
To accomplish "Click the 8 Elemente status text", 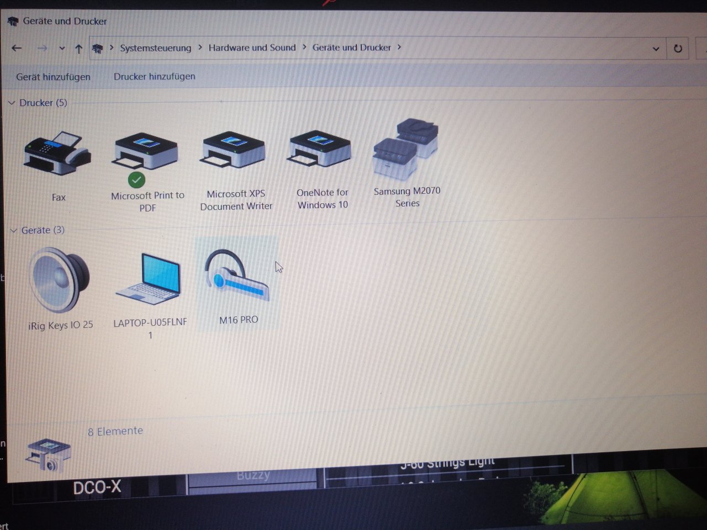I will point(115,431).
